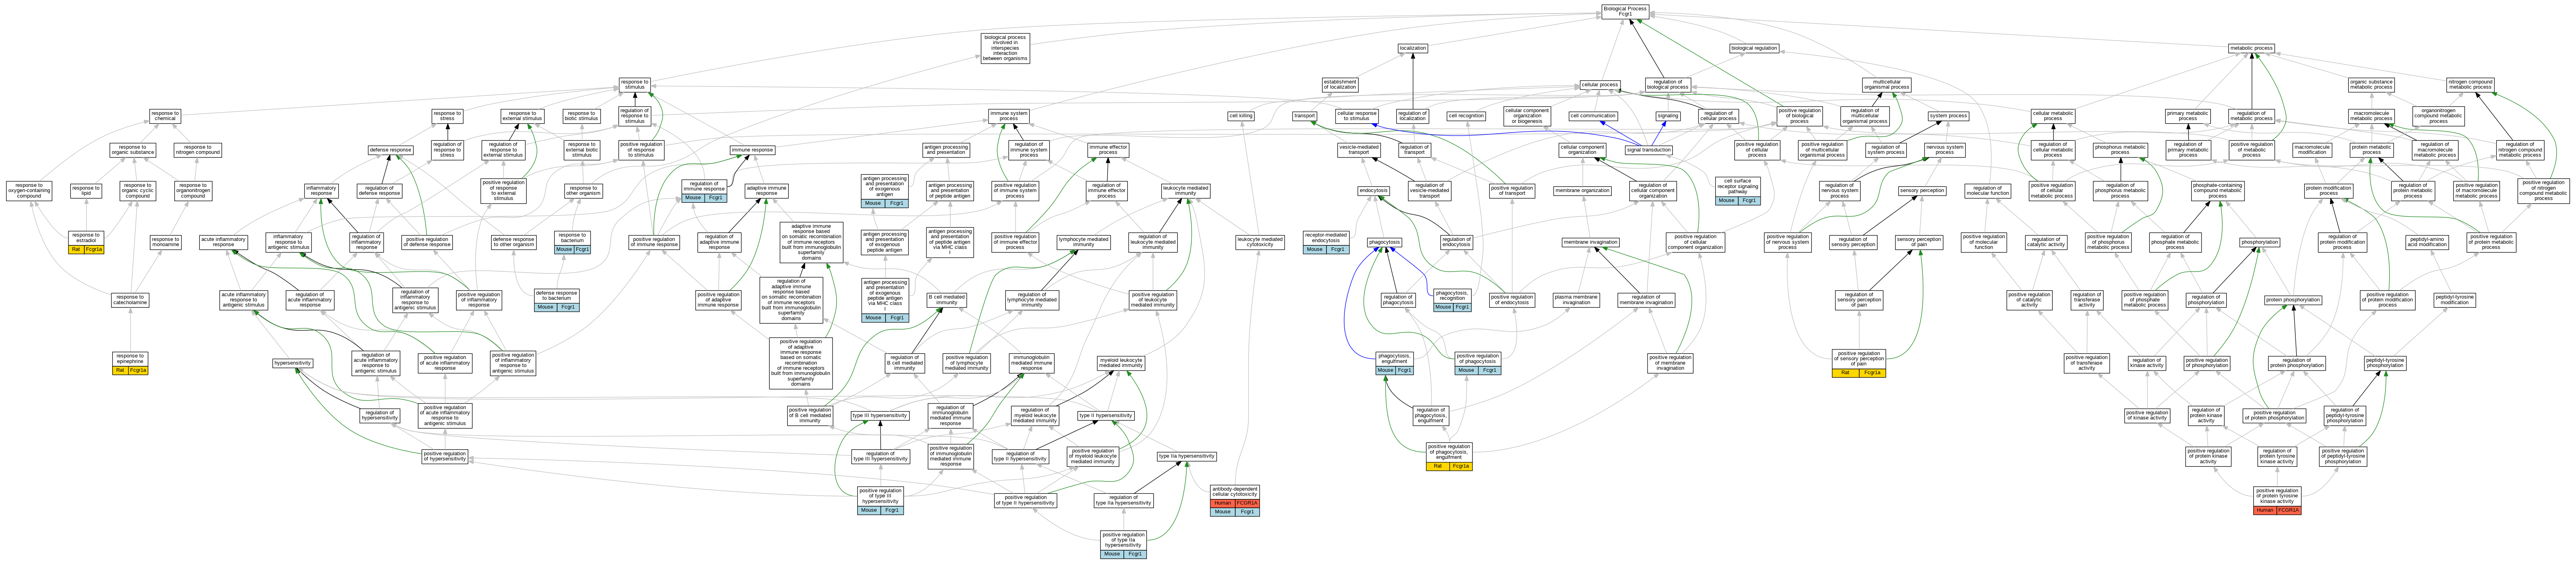The height and width of the screenshot is (563, 2576).
Task: Click the 'membrane organization' node
Action: (1582, 191)
